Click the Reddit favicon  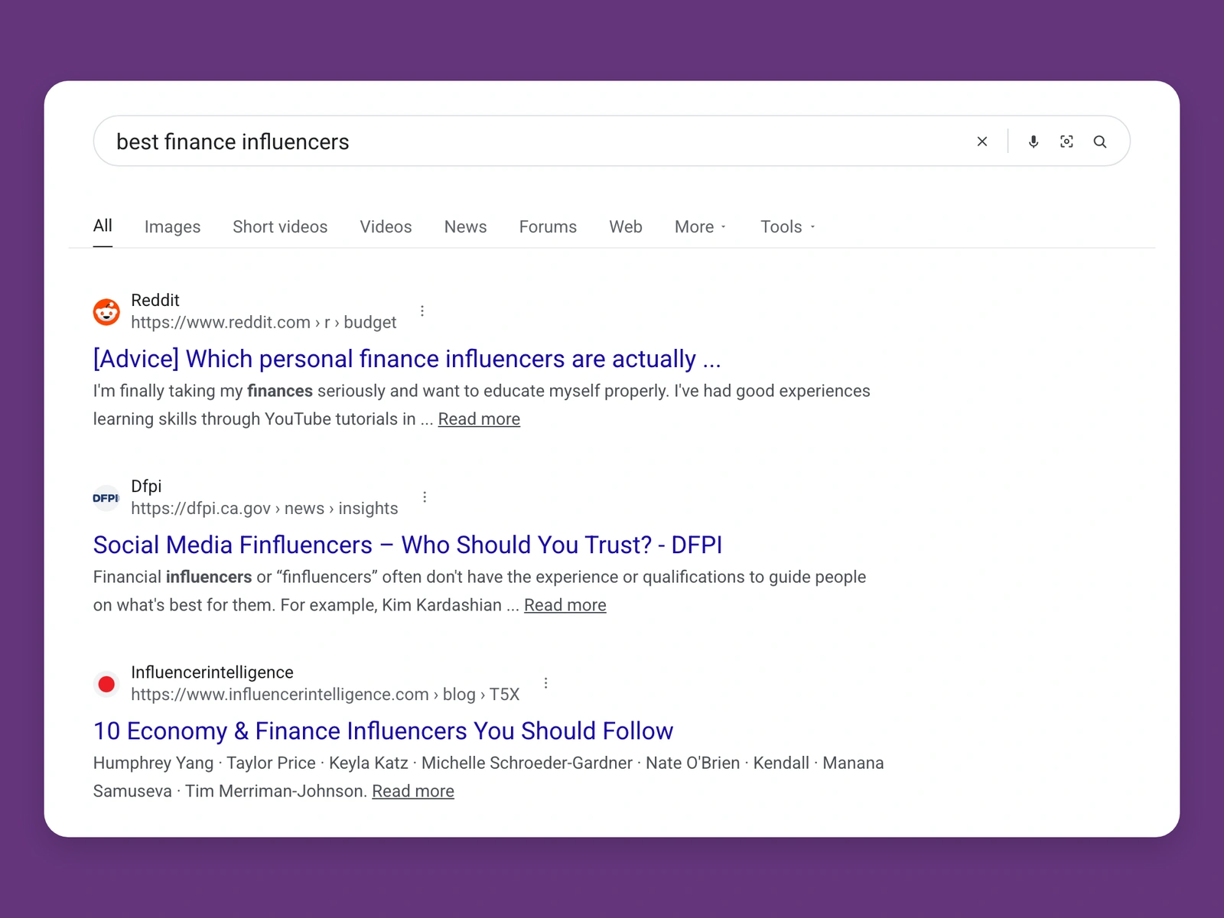coord(106,311)
